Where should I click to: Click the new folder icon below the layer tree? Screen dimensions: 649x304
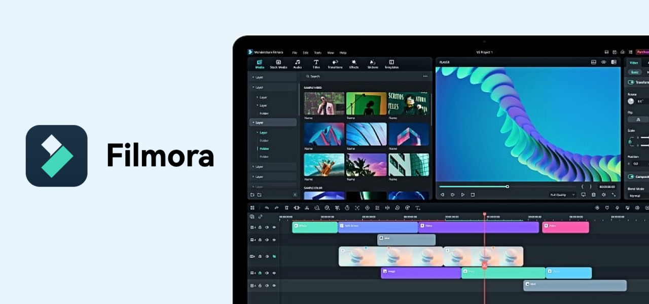pyautogui.click(x=253, y=195)
